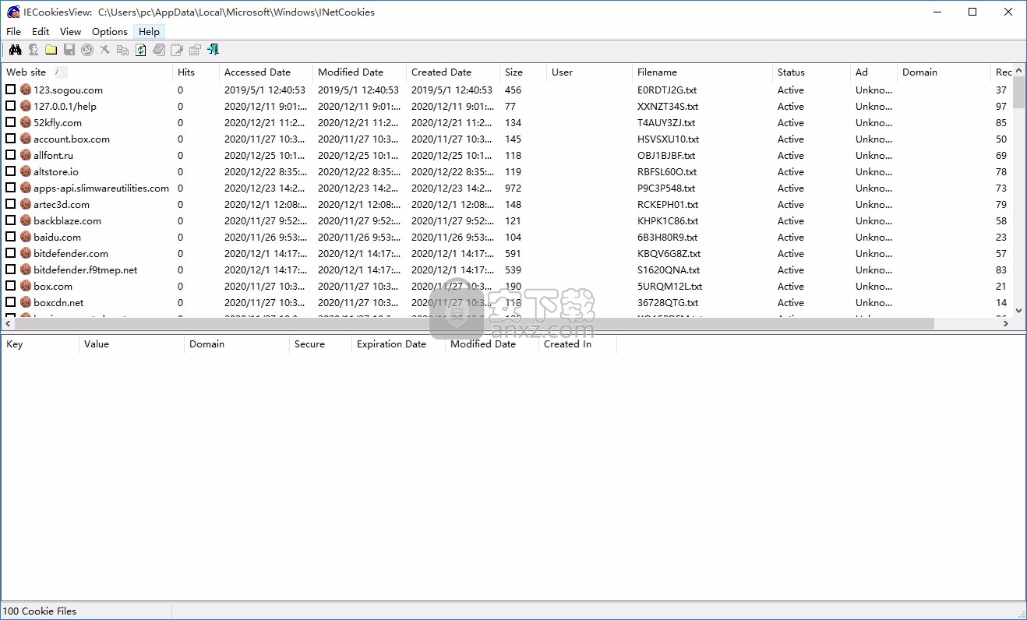The height and width of the screenshot is (620, 1027).
Task: Open the Edit menu
Action: pos(41,31)
